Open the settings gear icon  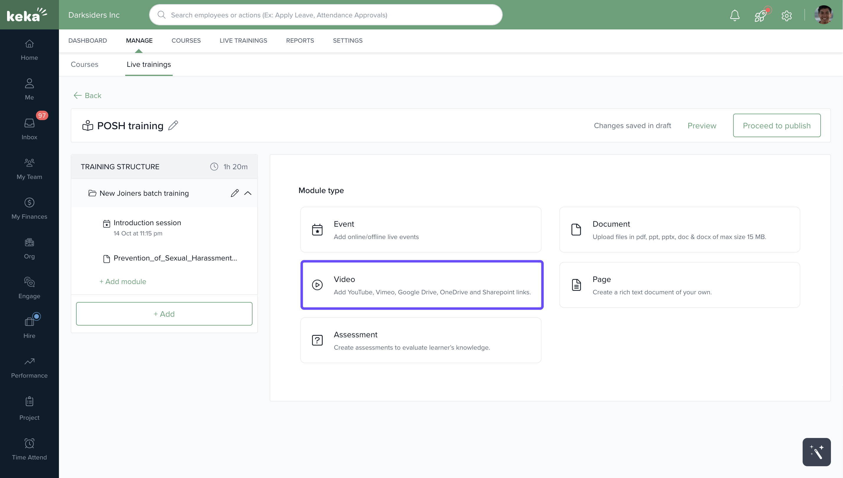[786, 15]
